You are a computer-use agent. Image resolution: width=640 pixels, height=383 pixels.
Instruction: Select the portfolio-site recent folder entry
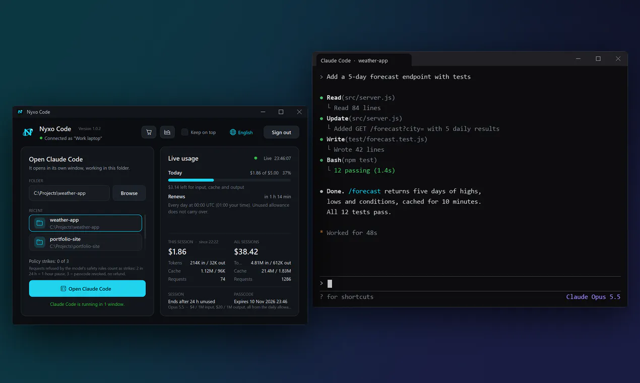(86, 242)
